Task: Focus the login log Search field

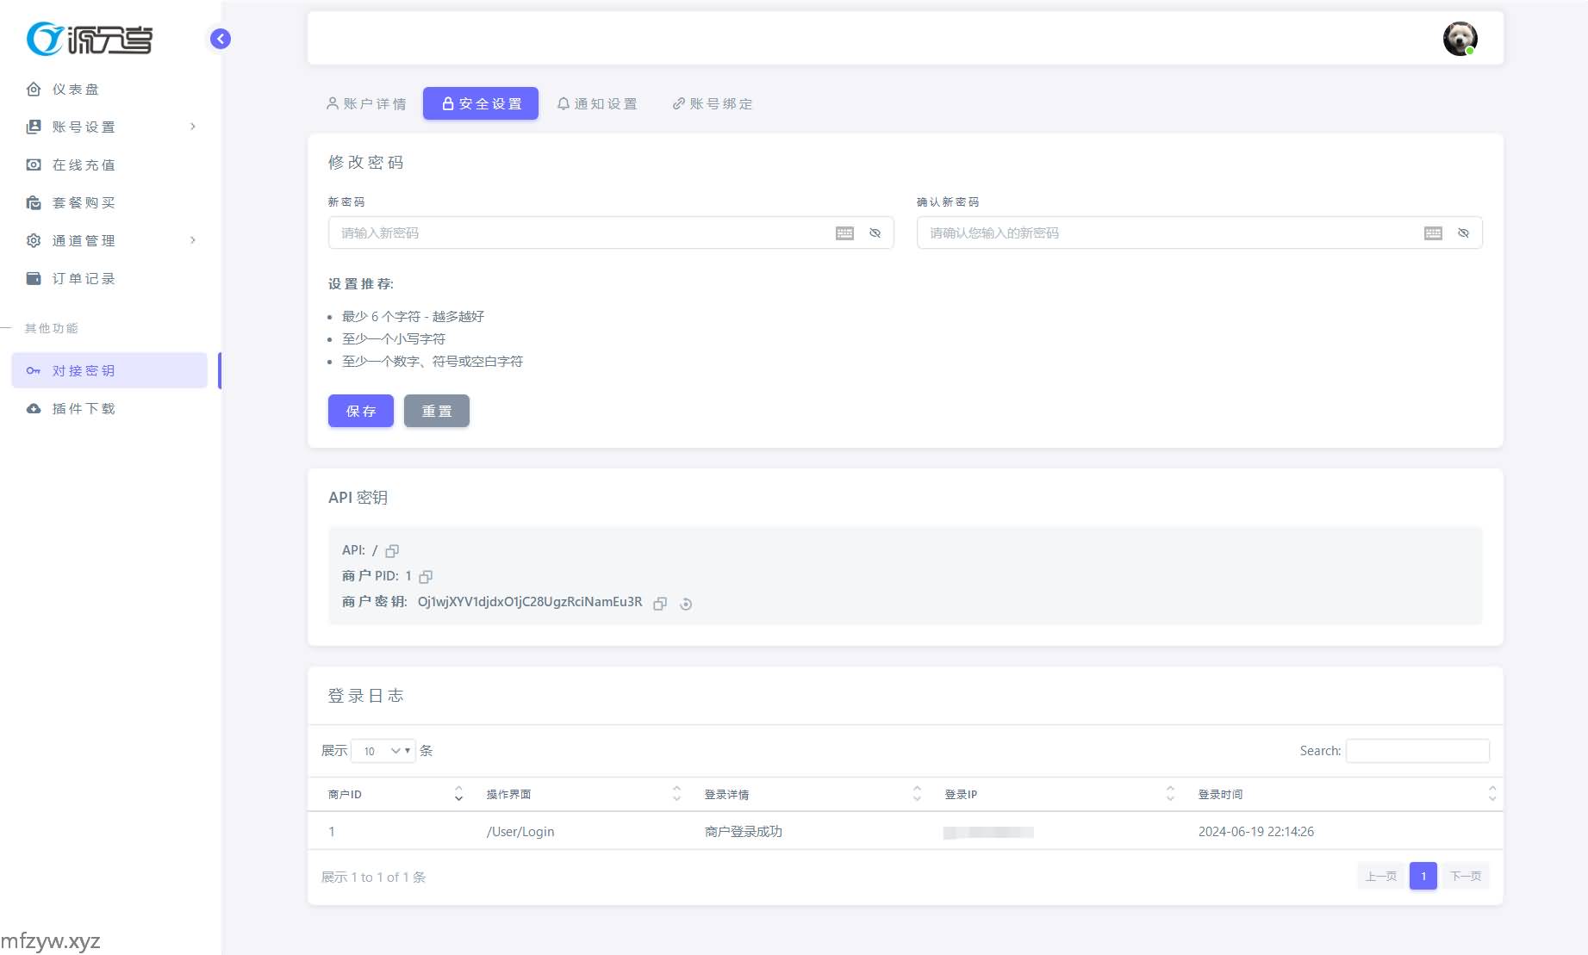Action: [x=1417, y=751]
